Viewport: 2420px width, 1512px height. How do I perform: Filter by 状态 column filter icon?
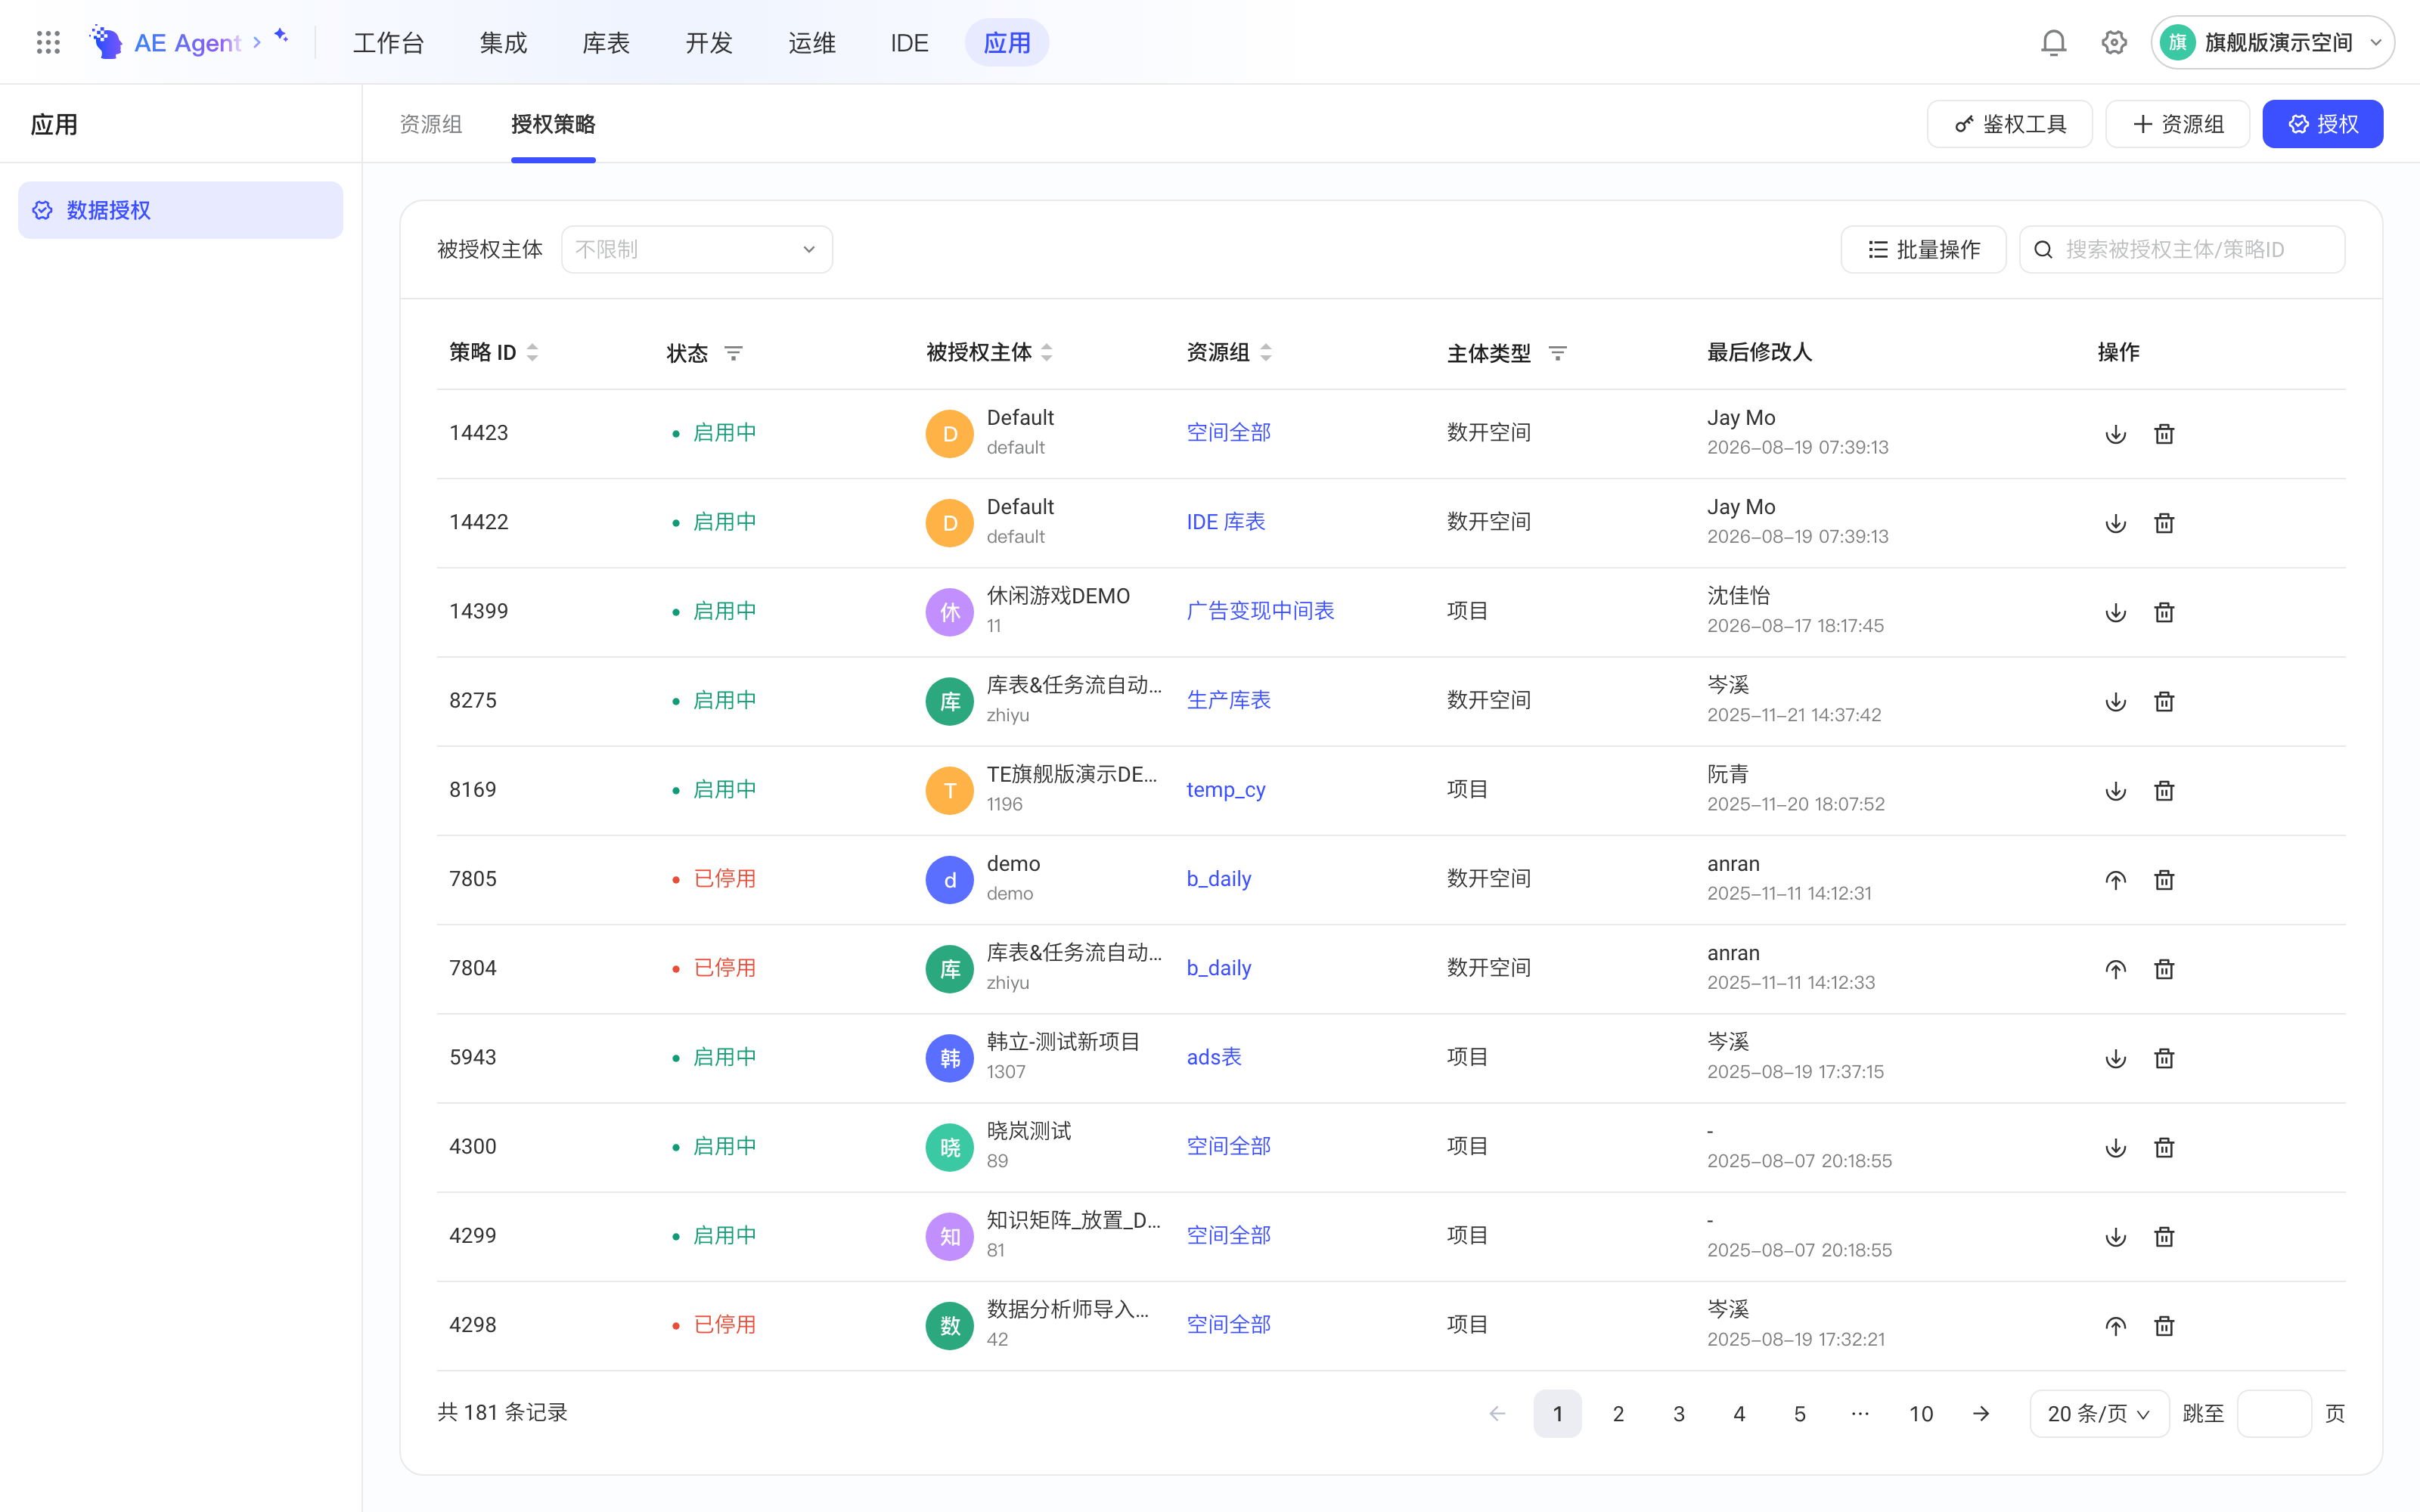pos(733,353)
